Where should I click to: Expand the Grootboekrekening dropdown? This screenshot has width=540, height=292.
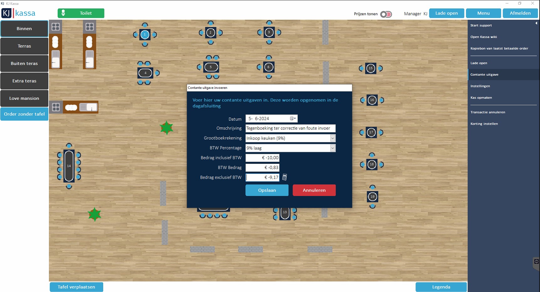click(332, 138)
